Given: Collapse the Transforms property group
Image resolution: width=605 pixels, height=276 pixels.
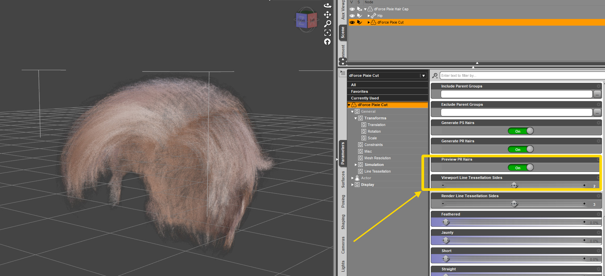Looking at the screenshot, I should pyautogui.click(x=356, y=118).
